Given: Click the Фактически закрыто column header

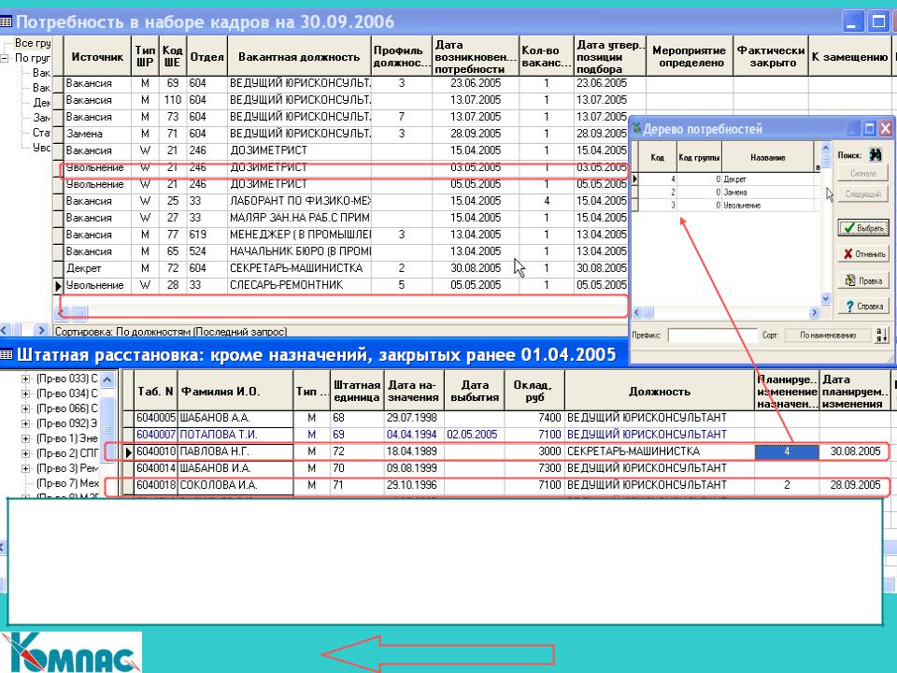Looking at the screenshot, I should point(771,57).
